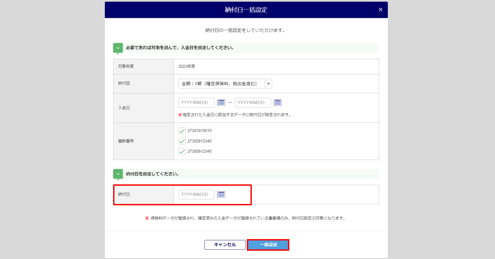The image size is (495, 259).
Task: Focus the 入金日 end date field
Action: tap(253, 103)
